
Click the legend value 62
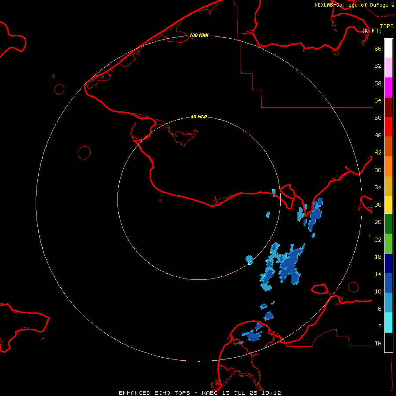point(378,66)
